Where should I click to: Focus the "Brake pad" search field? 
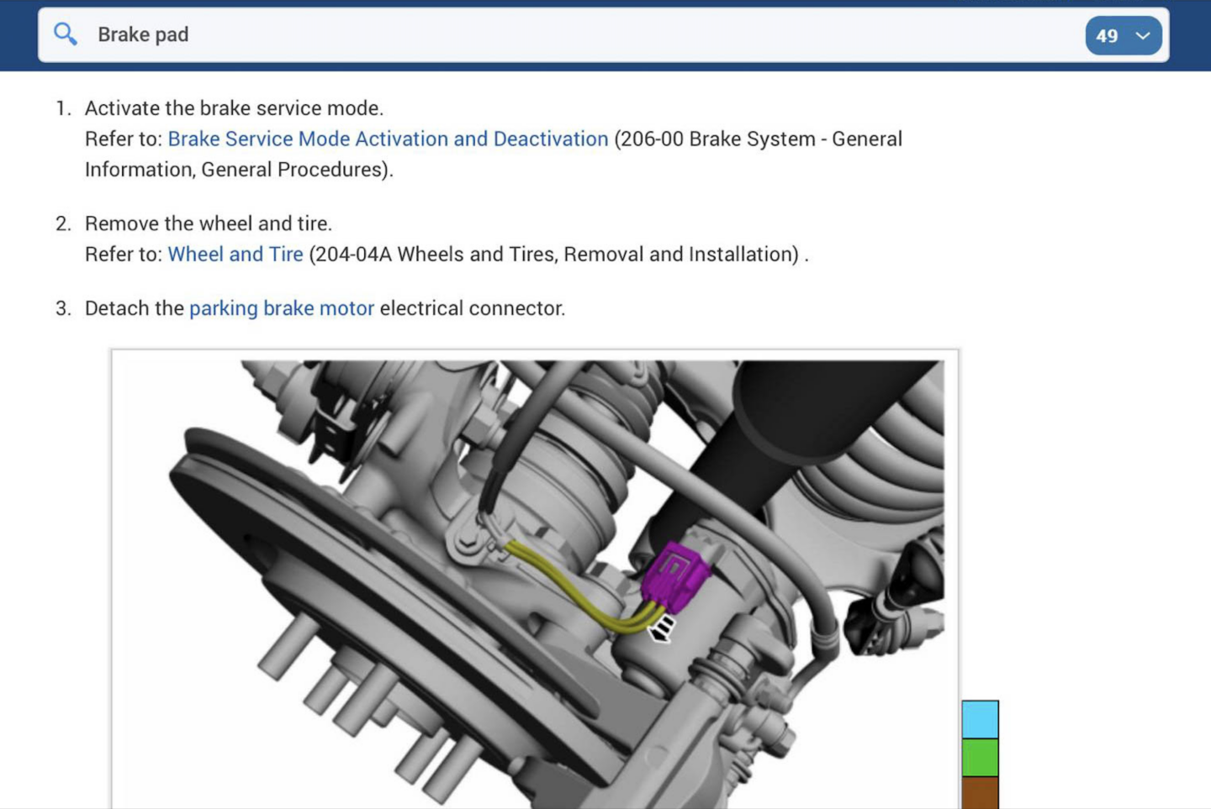pos(505,34)
